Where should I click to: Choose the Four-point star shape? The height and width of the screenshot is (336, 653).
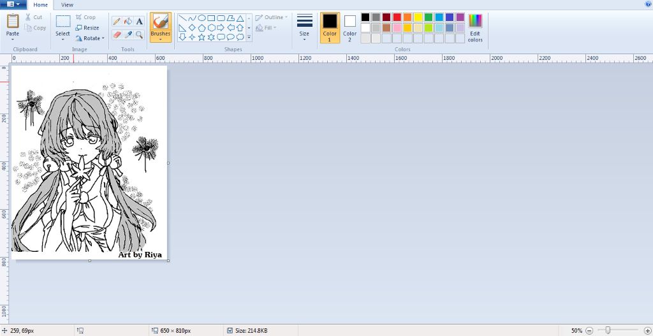(192, 37)
